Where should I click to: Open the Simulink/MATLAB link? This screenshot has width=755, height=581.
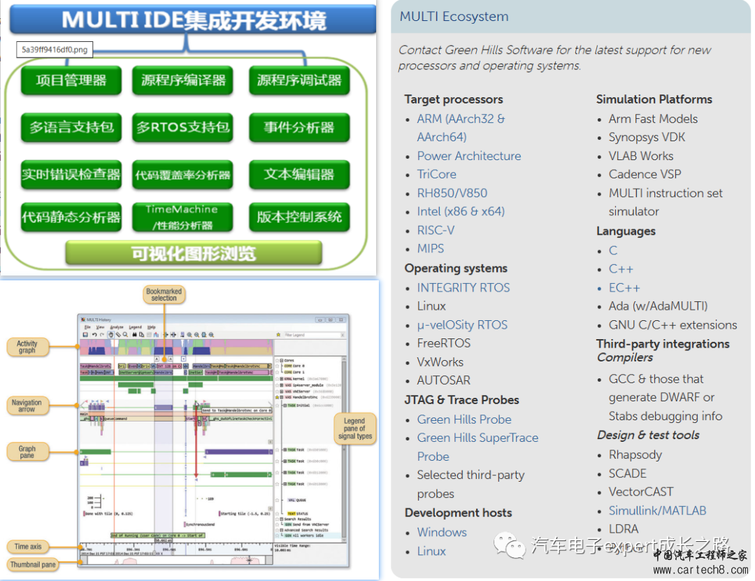point(657,510)
